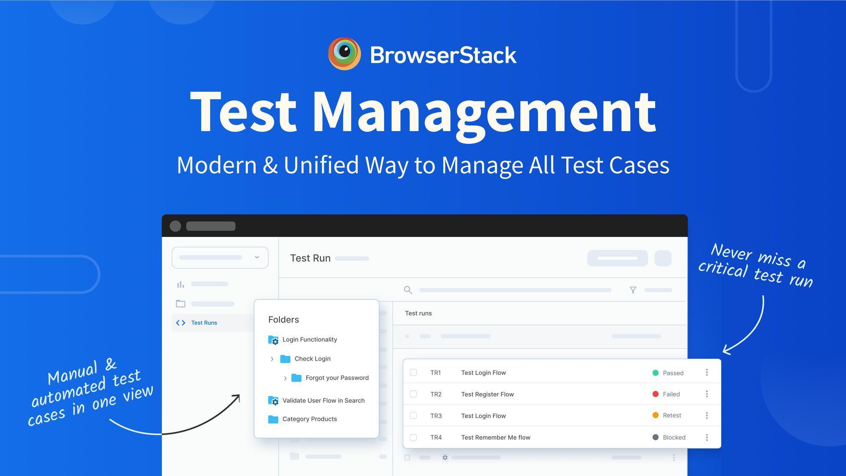This screenshot has height=476, width=846.
Task: Expand the Forgot your Password folder
Action: pyautogui.click(x=285, y=378)
